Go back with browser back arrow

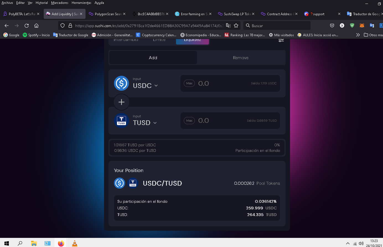click(7, 25)
